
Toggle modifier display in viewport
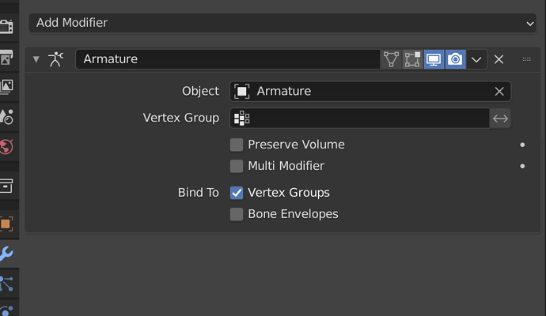pyautogui.click(x=434, y=59)
